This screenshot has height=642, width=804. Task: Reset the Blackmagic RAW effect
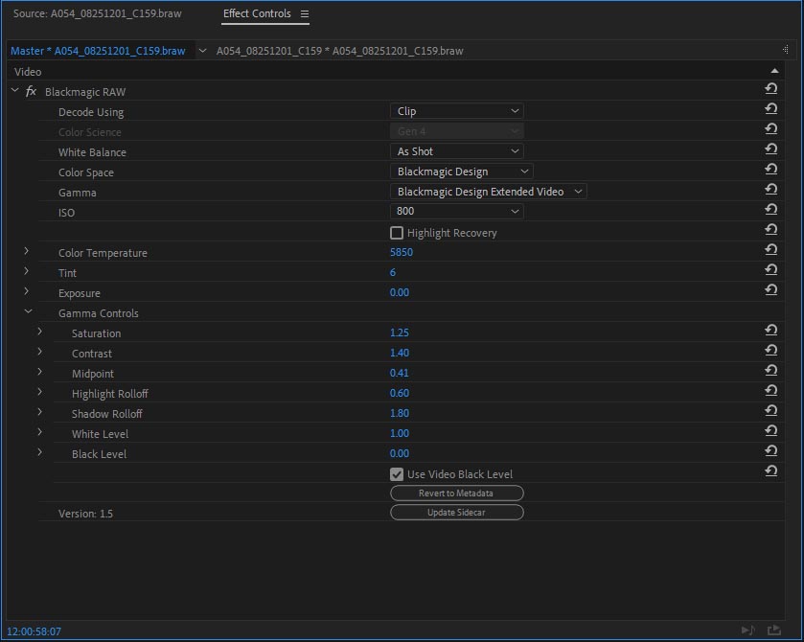[770, 89]
